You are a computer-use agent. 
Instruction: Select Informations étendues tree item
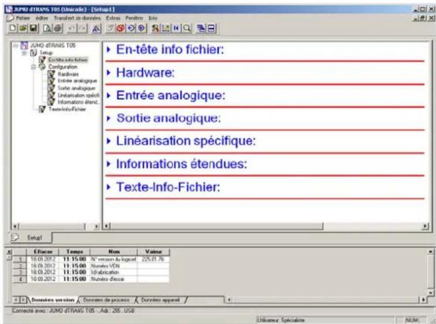tap(78, 102)
